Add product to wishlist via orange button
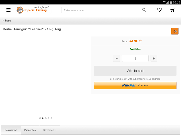181x136 pixels. pos(175,31)
